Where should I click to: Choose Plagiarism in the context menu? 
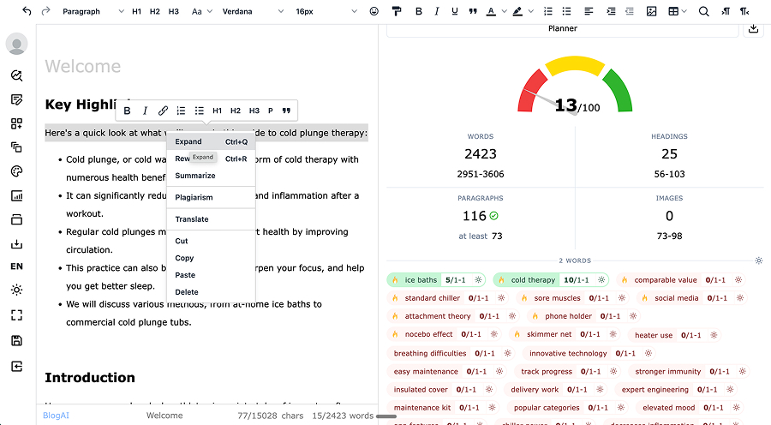(x=211, y=197)
